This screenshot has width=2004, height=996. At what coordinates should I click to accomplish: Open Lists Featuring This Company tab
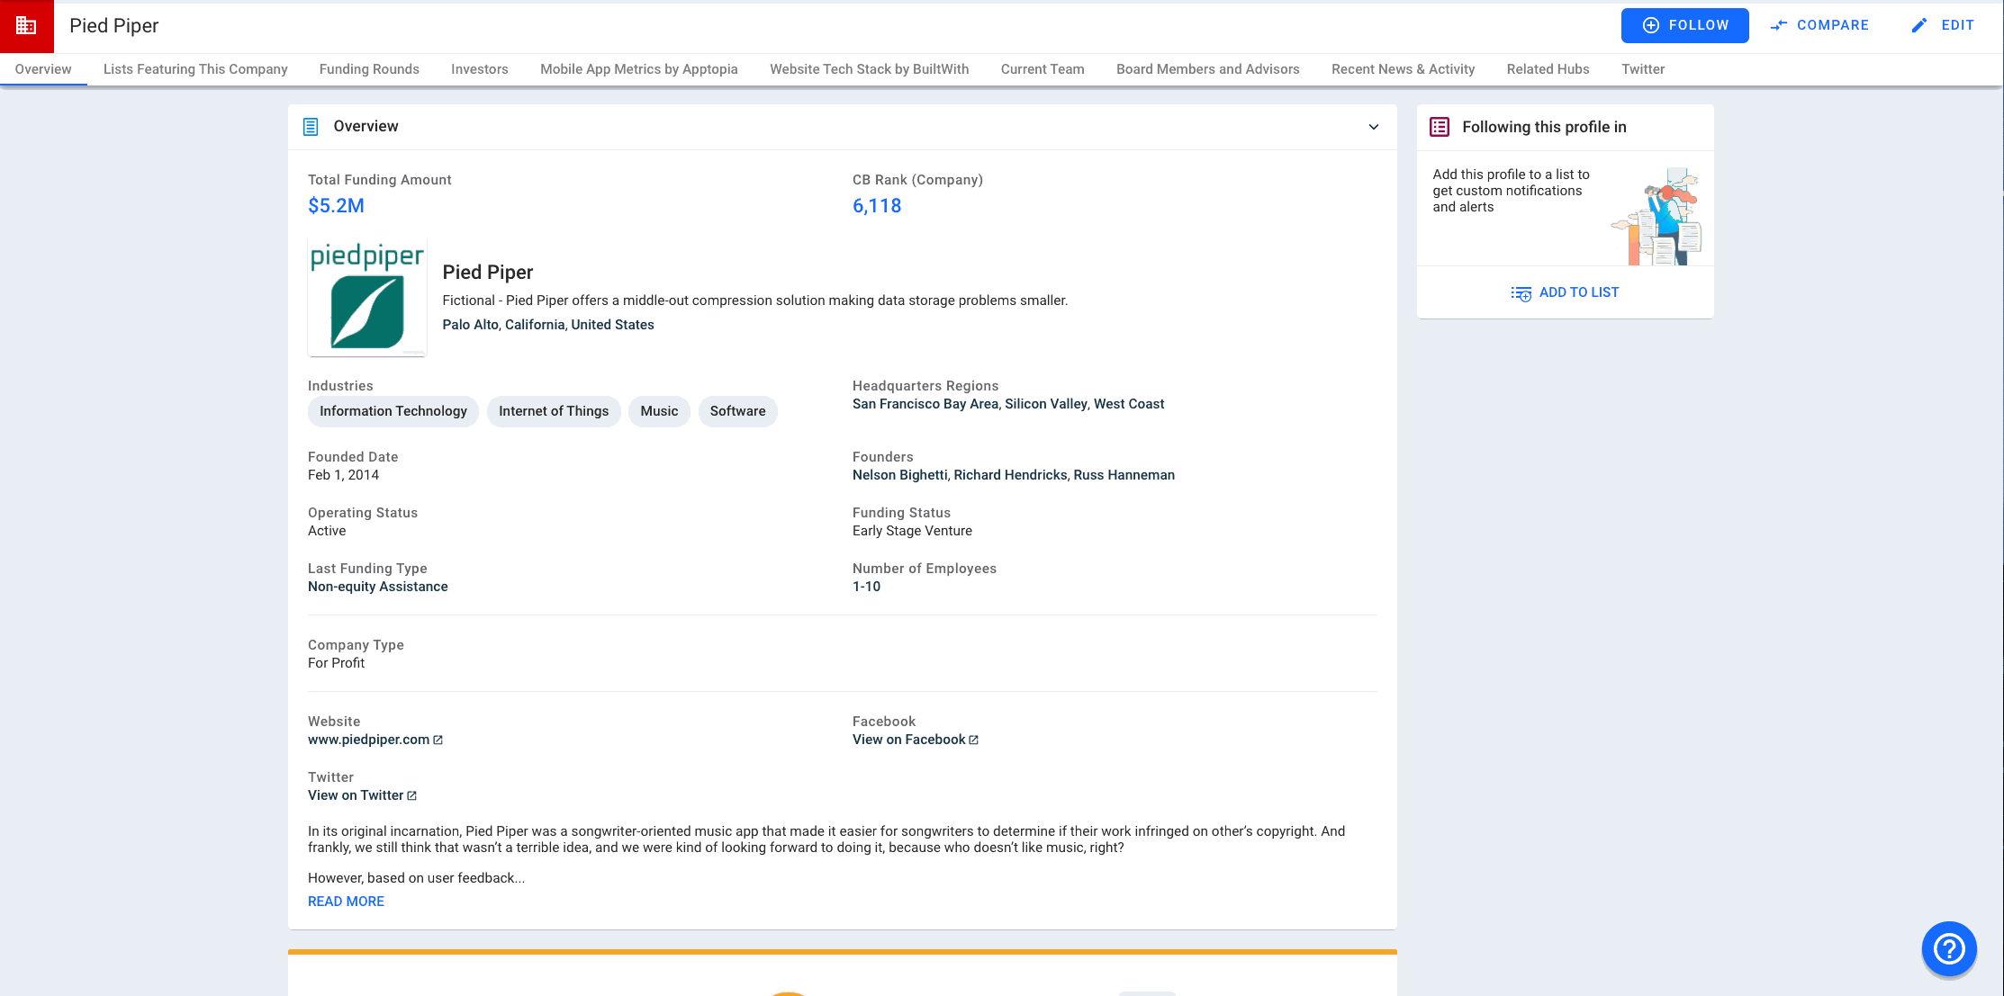click(x=195, y=69)
